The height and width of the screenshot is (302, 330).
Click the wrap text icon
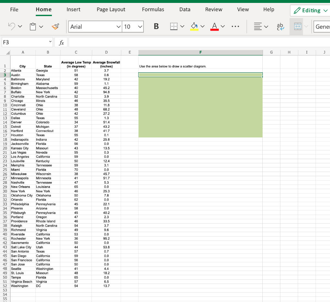coord(280,26)
